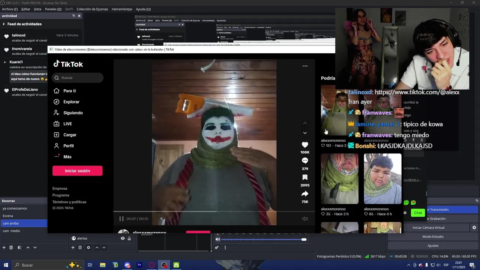Open Términos y políticas link
This screenshot has width=480, height=270.
69,202
